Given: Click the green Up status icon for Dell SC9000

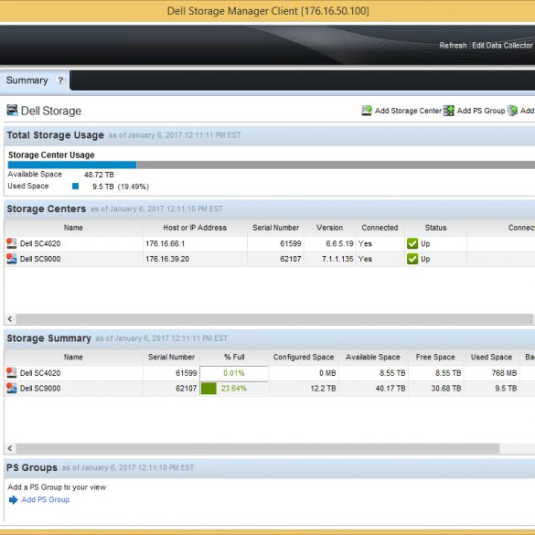Looking at the screenshot, I should coord(412,259).
